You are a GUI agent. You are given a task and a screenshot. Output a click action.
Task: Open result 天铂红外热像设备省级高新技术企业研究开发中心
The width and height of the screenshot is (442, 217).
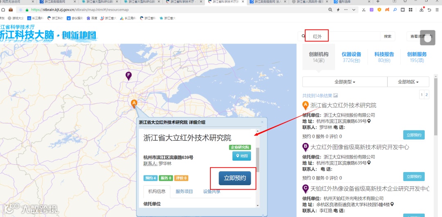point(370,188)
